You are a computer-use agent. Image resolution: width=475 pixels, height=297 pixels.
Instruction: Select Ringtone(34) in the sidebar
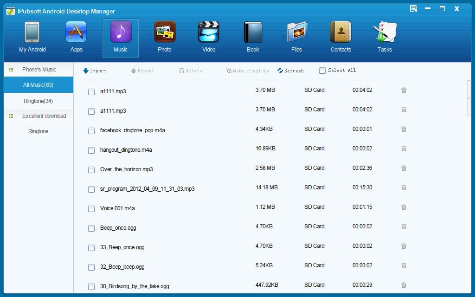38,101
